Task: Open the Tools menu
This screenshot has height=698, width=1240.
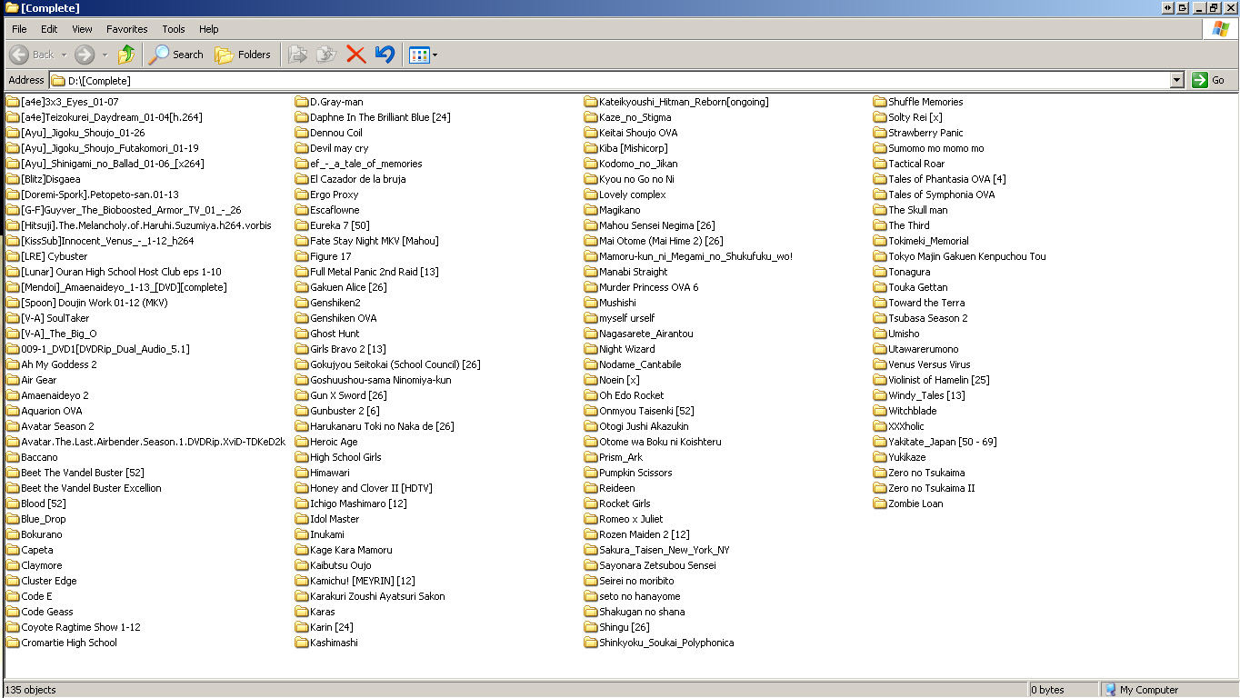Action: point(173,29)
